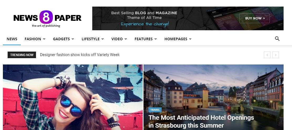
Task: Expand the Gadgets menu chevron
Action: (73, 39)
